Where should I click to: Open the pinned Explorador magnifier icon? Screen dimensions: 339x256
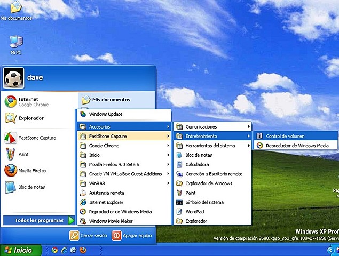tap(11, 118)
